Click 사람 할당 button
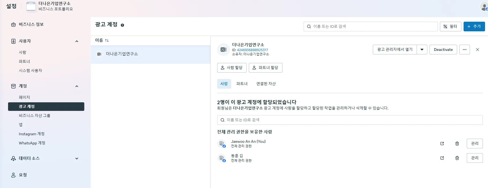 [232, 68]
